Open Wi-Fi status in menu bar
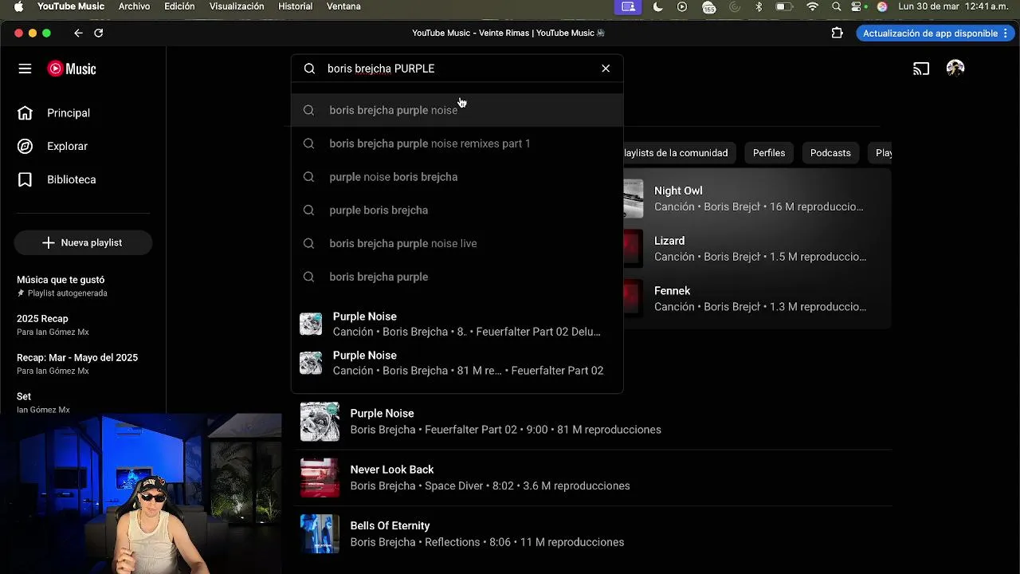This screenshot has width=1020, height=574. 812,6
